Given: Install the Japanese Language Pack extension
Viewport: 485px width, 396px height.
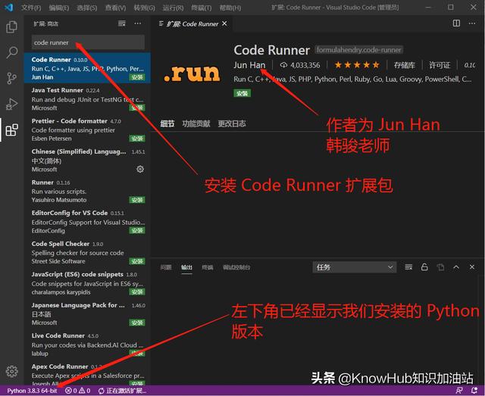Looking at the screenshot, I should click(x=137, y=323).
